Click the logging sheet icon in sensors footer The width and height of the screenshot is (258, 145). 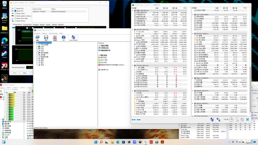(237, 120)
